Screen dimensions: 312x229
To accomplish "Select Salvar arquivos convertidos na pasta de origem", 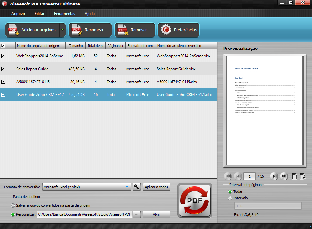I will [13, 205].
